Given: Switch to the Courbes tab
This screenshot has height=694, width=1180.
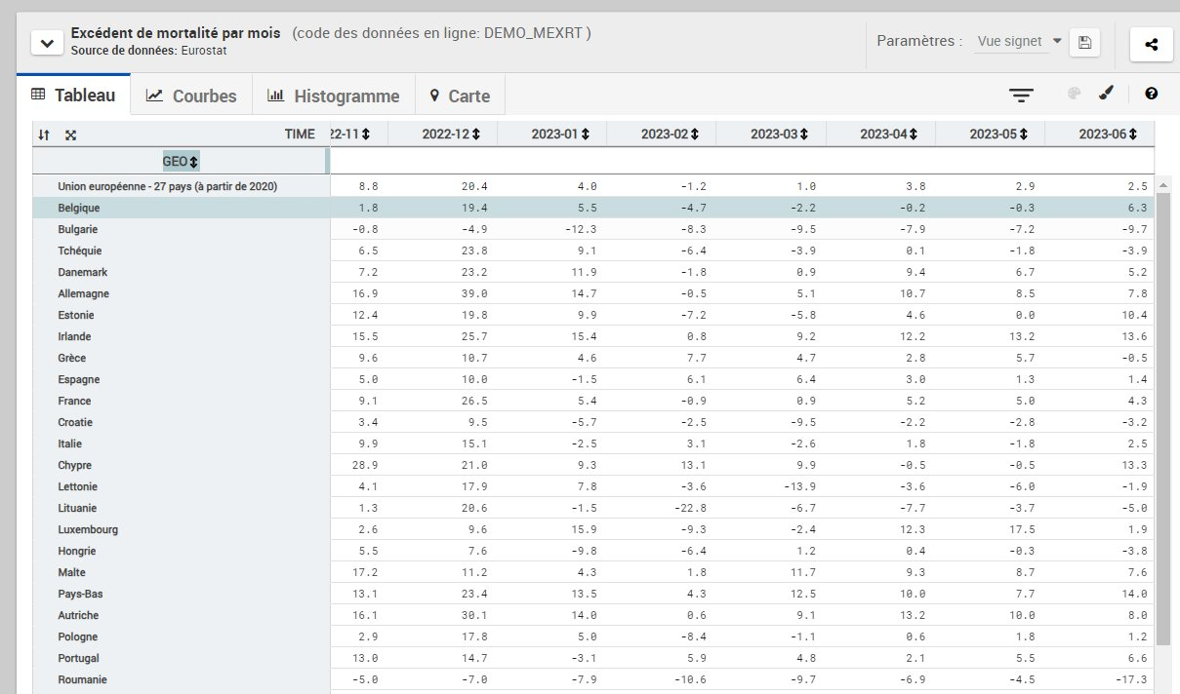Looking at the screenshot, I should 191,96.
